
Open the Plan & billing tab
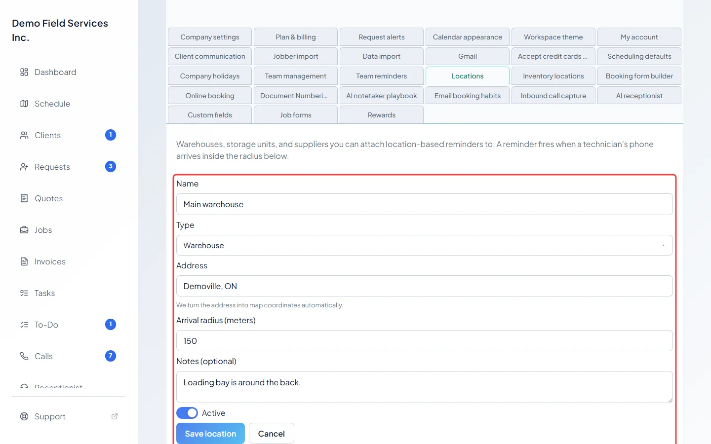coord(296,37)
